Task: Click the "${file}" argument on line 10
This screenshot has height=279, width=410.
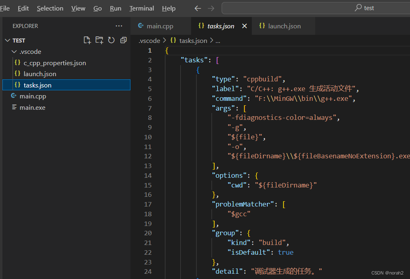Action: pos(245,137)
